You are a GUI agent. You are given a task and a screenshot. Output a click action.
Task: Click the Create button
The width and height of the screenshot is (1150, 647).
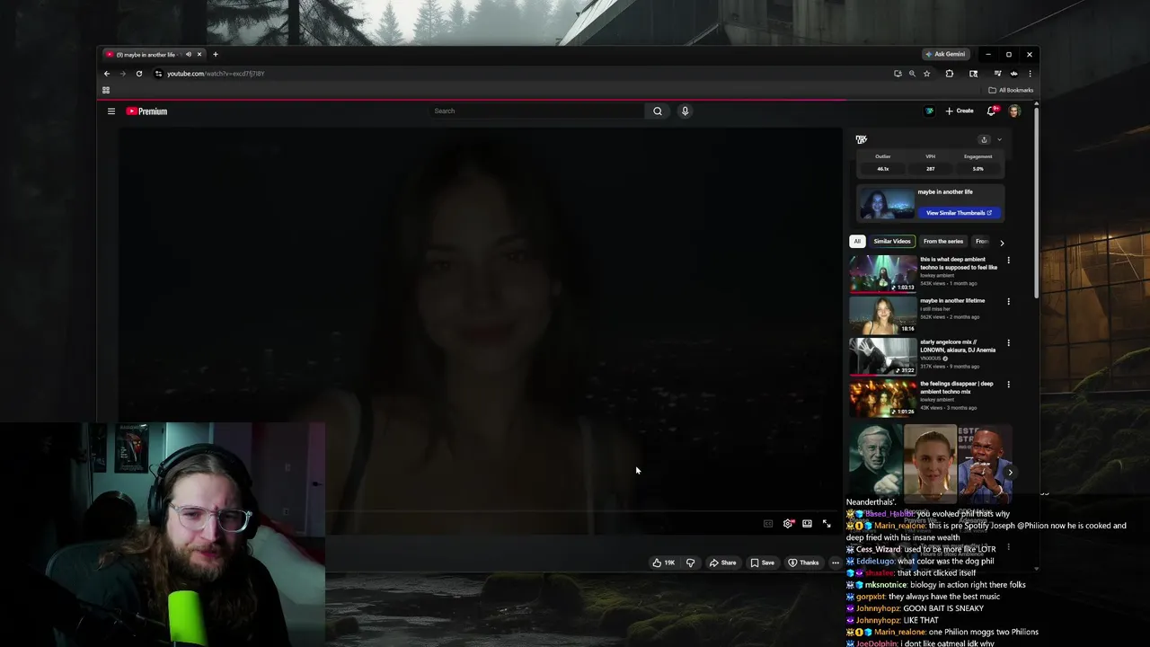(x=960, y=111)
